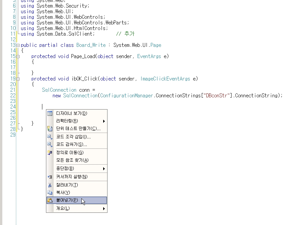Click the 붙여넣기 clipboard icon
Screen dimensions: 299x225
50,200
